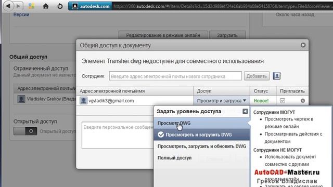Remove vgvladik3@gmail.com with the round X icon
This screenshot has height=187, width=333.
(x=303, y=101)
